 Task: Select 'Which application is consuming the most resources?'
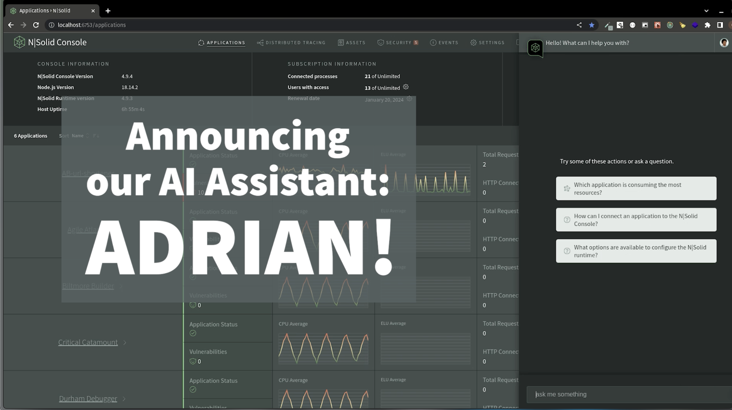pos(636,188)
